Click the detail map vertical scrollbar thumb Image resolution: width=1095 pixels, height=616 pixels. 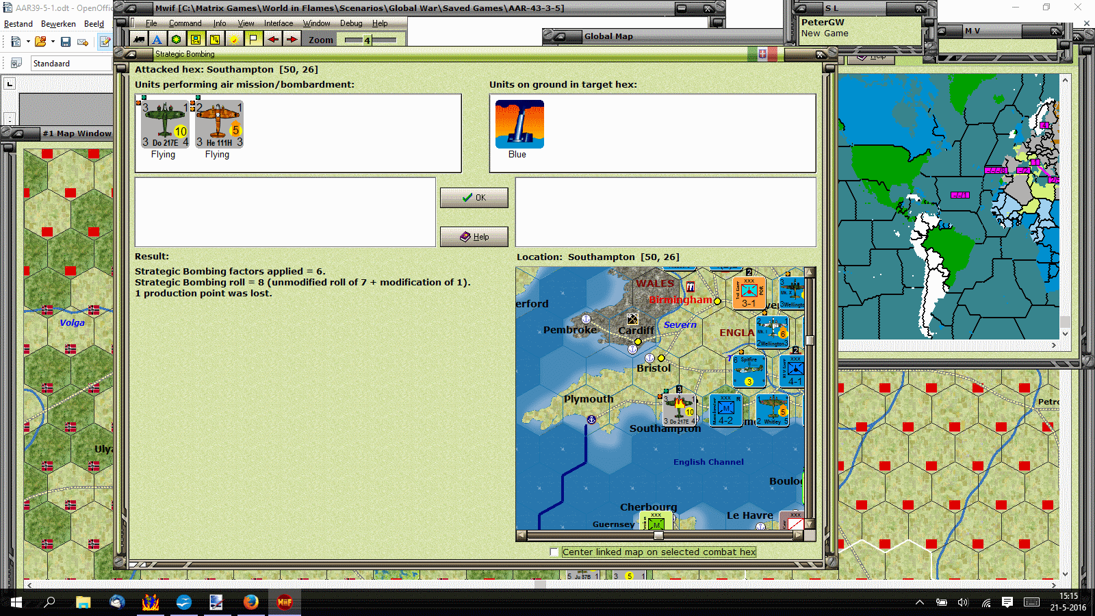coord(810,340)
